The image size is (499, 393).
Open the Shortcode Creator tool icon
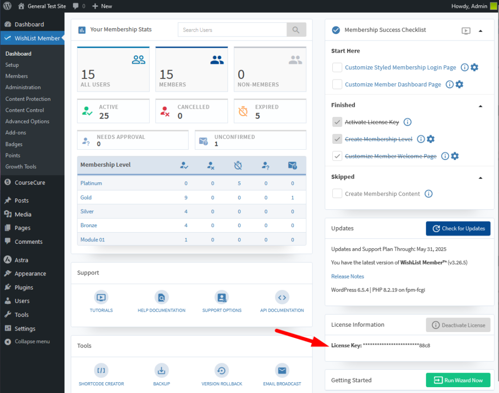101,371
